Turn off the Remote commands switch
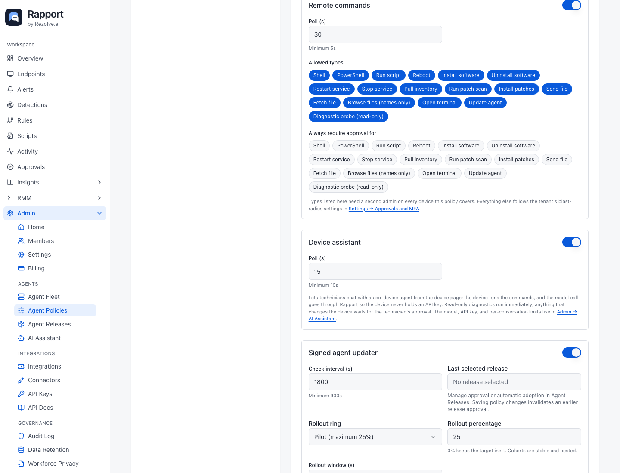Viewport: 620px width, 473px height. 572,5
